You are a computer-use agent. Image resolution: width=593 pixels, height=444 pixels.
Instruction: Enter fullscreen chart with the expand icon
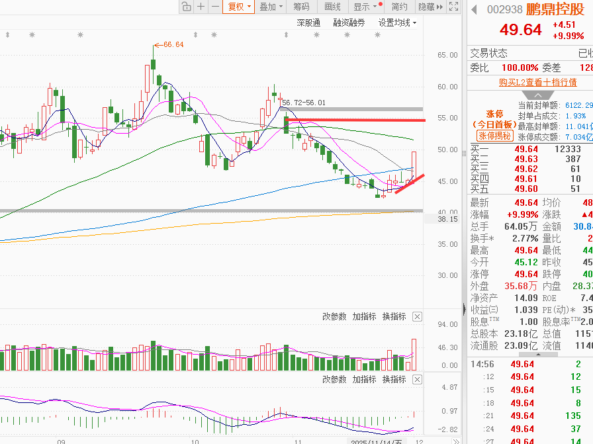pyautogui.click(x=453, y=7)
